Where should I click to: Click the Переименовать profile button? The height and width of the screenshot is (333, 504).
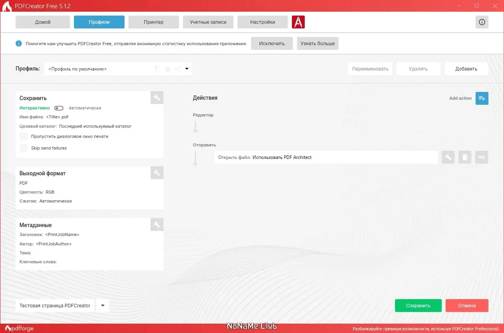point(370,69)
